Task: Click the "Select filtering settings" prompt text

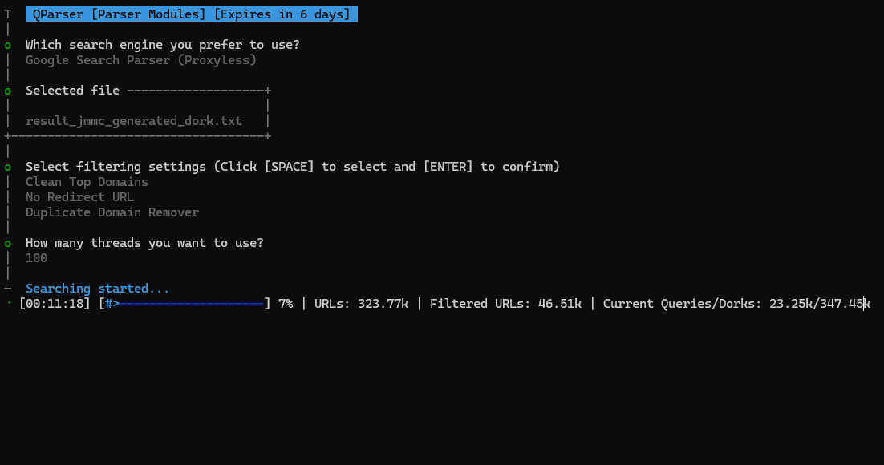Action: (293, 167)
